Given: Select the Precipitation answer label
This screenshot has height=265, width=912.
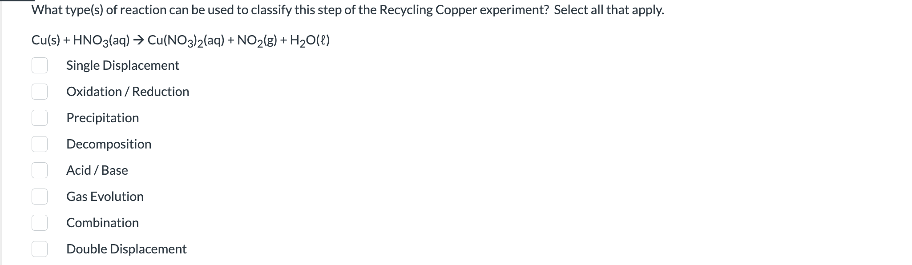Looking at the screenshot, I should [x=103, y=118].
